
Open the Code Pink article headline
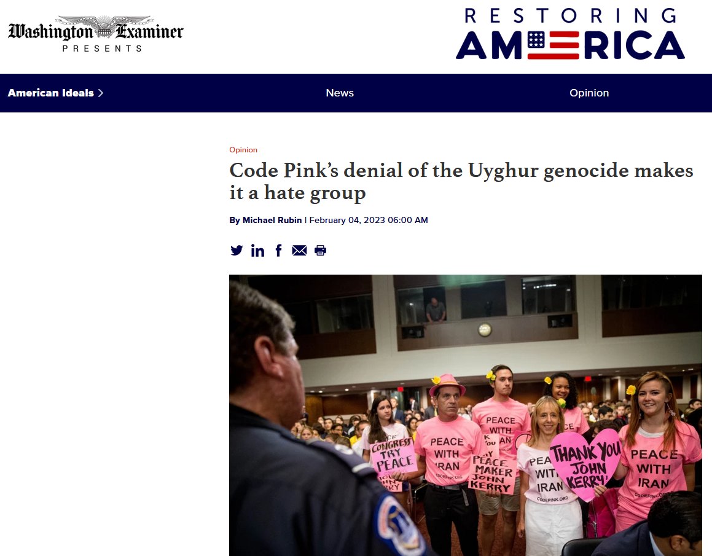tap(461, 181)
